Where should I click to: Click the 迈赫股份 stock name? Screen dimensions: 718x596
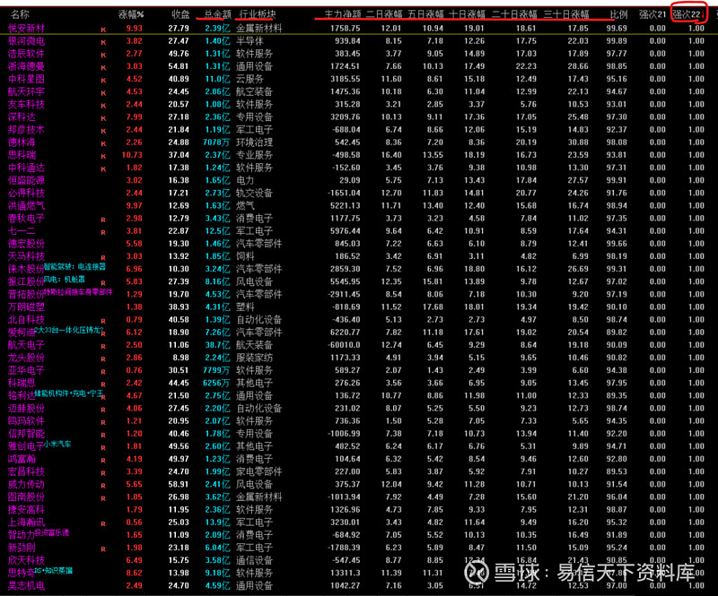[27, 409]
